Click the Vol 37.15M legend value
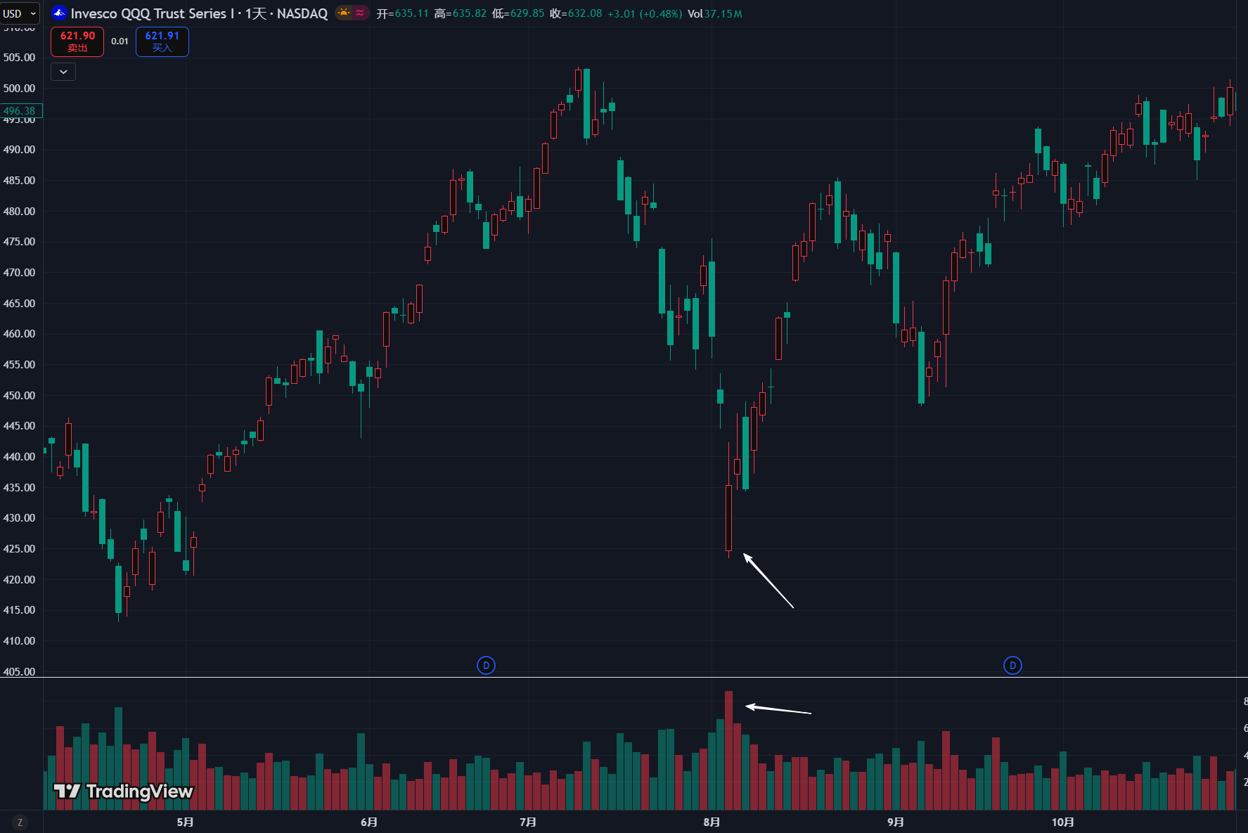This screenshot has width=1248, height=833. (715, 13)
